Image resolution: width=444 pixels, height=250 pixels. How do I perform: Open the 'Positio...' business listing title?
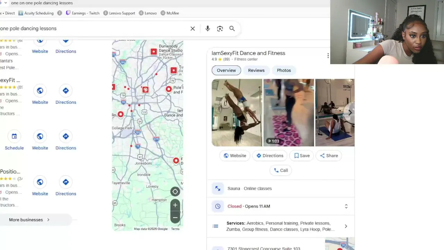tap(10, 172)
